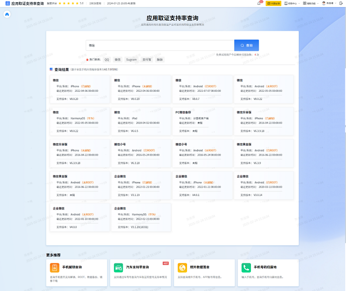Click the blue app logo in header
The width and height of the screenshot is (346, 291).
click(x=8, y=3)
